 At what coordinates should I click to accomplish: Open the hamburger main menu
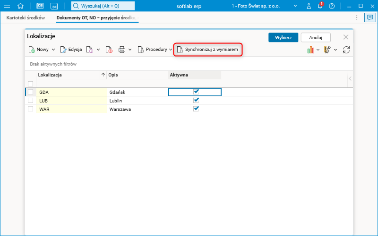7,6
